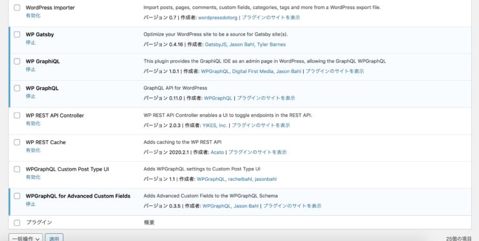Check the WP REST Cache checkbox
Viewport: 479px width, 241px height.
(x=17, y=142)
